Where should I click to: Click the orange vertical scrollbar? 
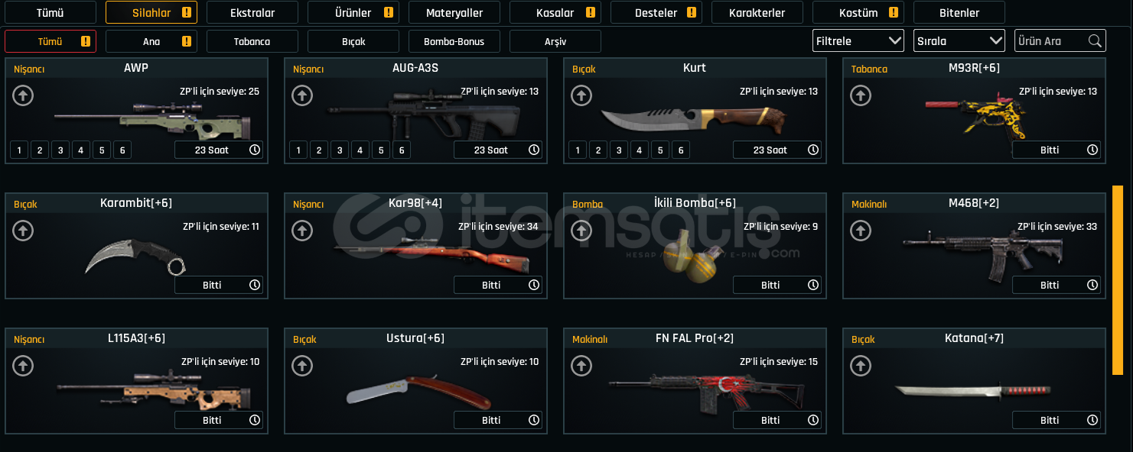point(1118,279)
